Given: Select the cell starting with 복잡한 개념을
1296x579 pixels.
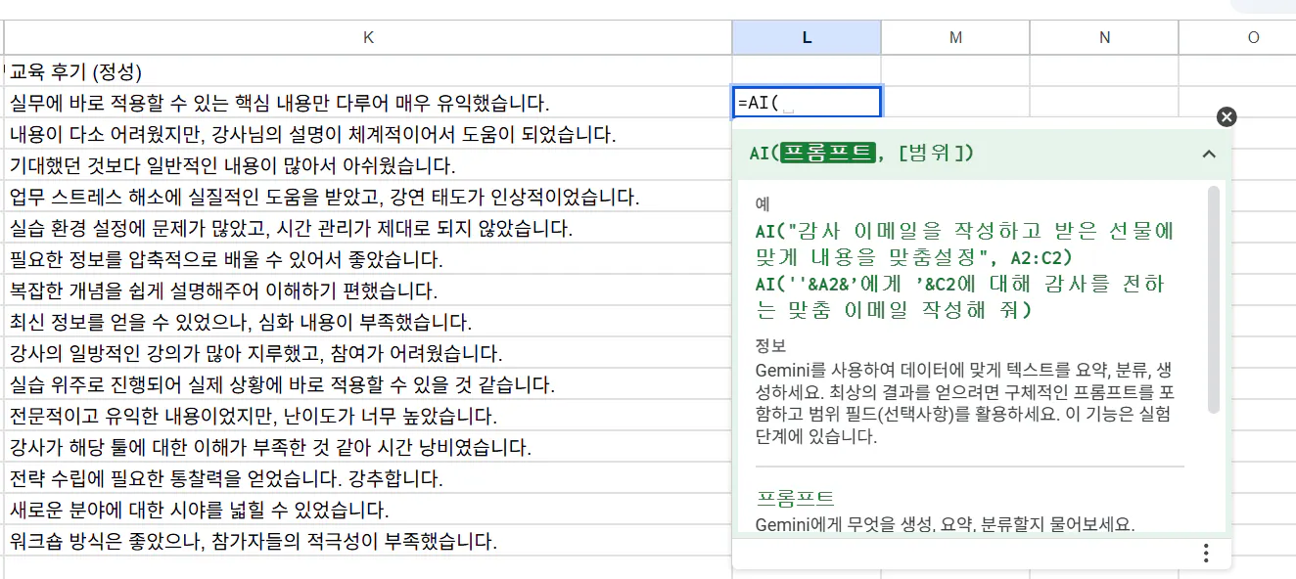Looking at the screenshot, I should click(223, 290).
